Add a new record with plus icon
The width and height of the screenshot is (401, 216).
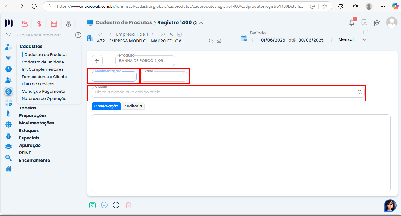tap(116, 205)
